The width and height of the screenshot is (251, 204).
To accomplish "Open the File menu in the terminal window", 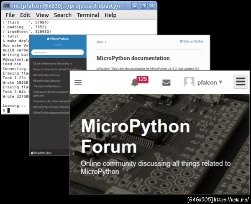I will 10,15.
